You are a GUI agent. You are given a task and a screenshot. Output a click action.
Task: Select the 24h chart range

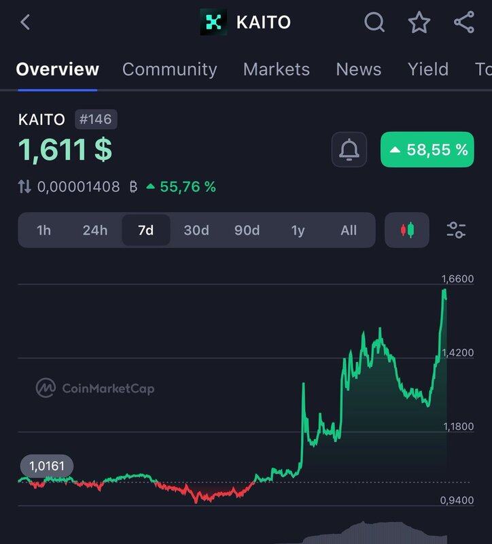95,231
